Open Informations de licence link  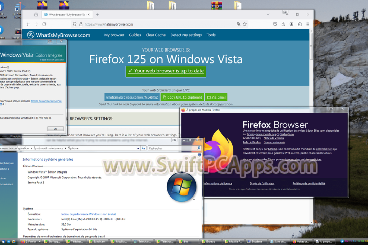tap(218, 183)
